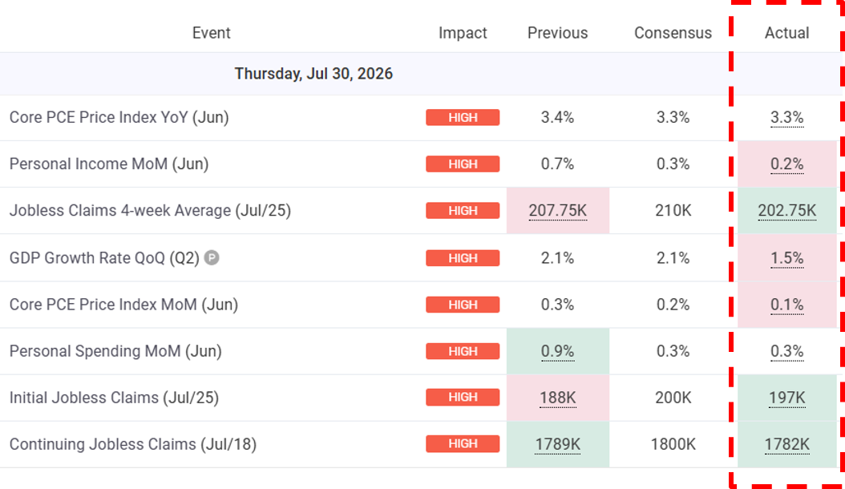Image resolution: width=845 pixels, height=489 pixels.
Task: Open the Initial Jobless Claims (Jul/25) event
Action: [x=115, y=398]
